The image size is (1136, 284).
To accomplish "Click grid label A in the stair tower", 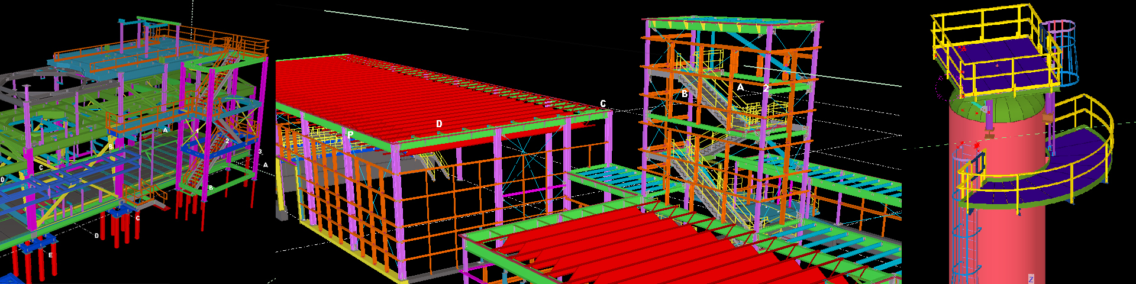I will pyautogui.click(x=740, y=87).
